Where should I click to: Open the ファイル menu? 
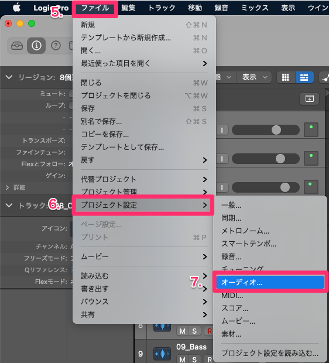pyautogui.click(x=95, y=8)
